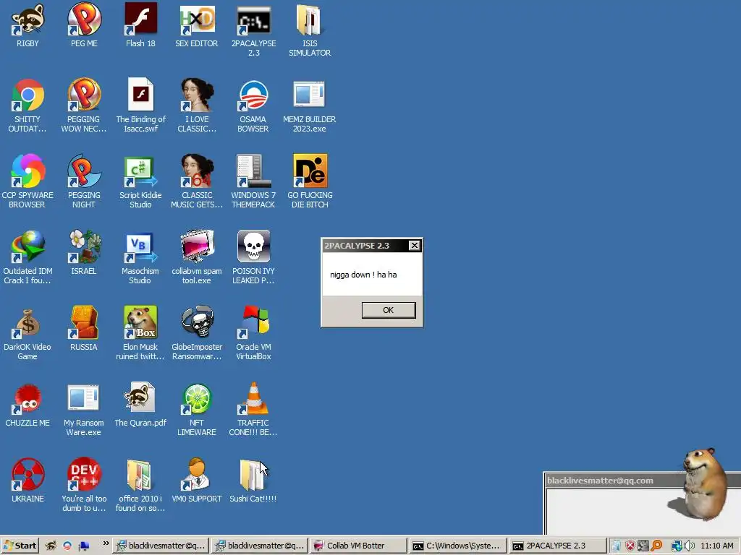Select the POISON IVY LEAKED skull icon

pyautogui.click(x=253, y=257)
